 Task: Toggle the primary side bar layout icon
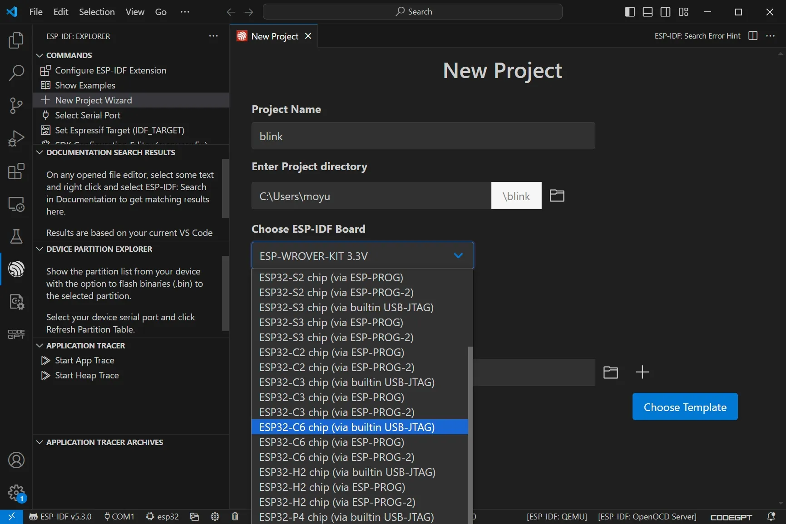tap(630, 12)
